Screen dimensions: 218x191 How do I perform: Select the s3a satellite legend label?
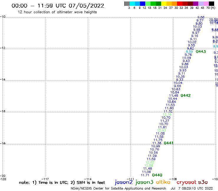(x=203, y=182)
